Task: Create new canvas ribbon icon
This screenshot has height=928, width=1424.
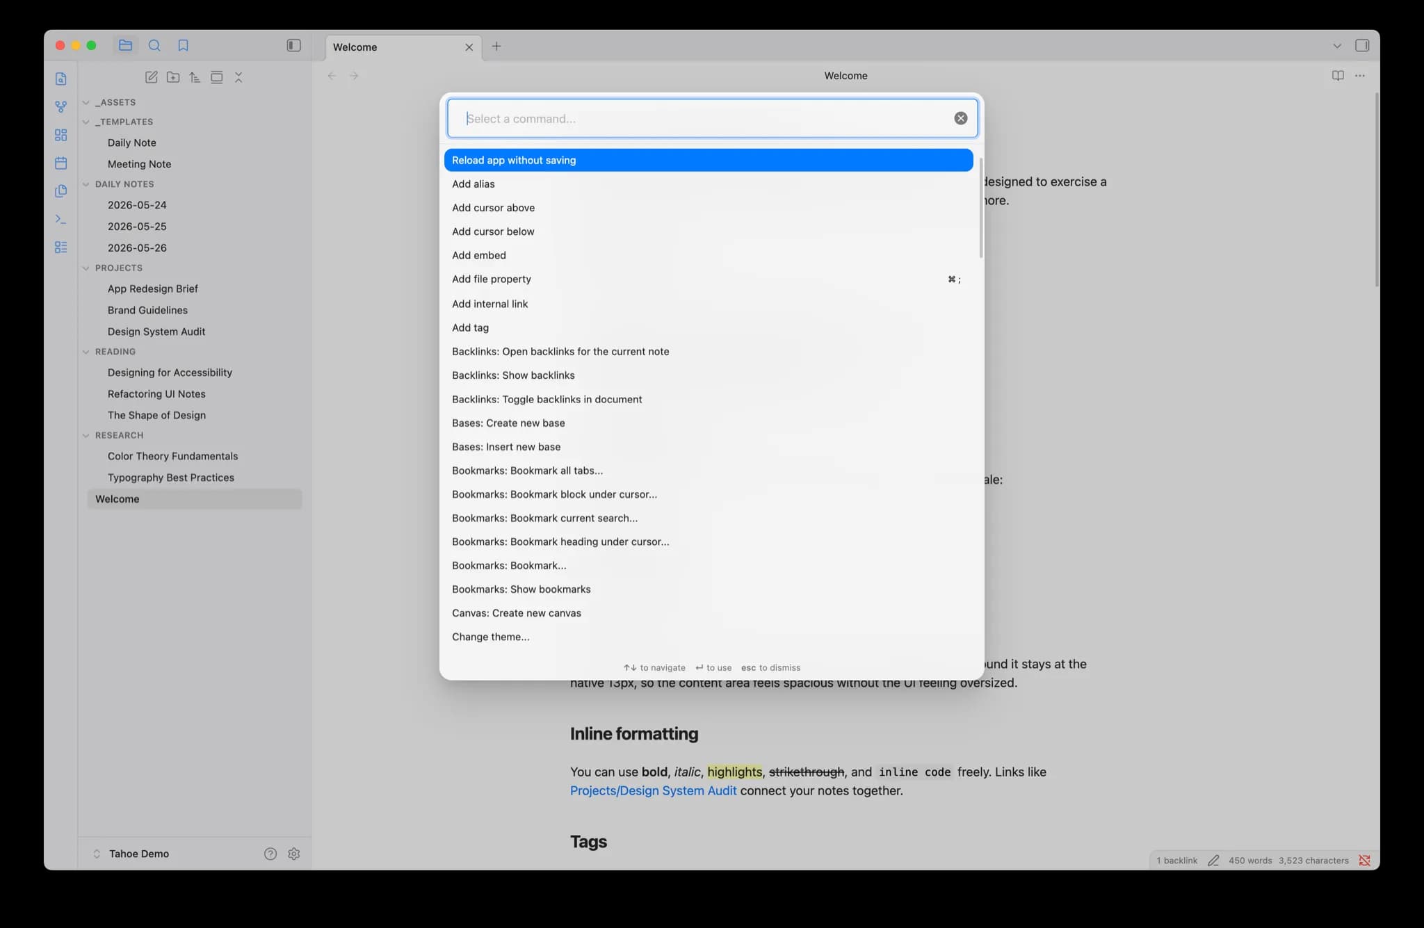Action: click(61, 135)
